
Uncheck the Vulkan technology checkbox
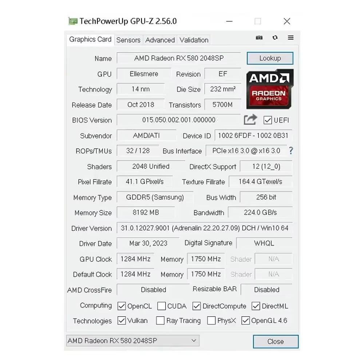click(x=122, y=321)
